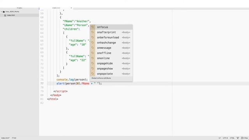Click "Another" string value

(x=82, y=21)
